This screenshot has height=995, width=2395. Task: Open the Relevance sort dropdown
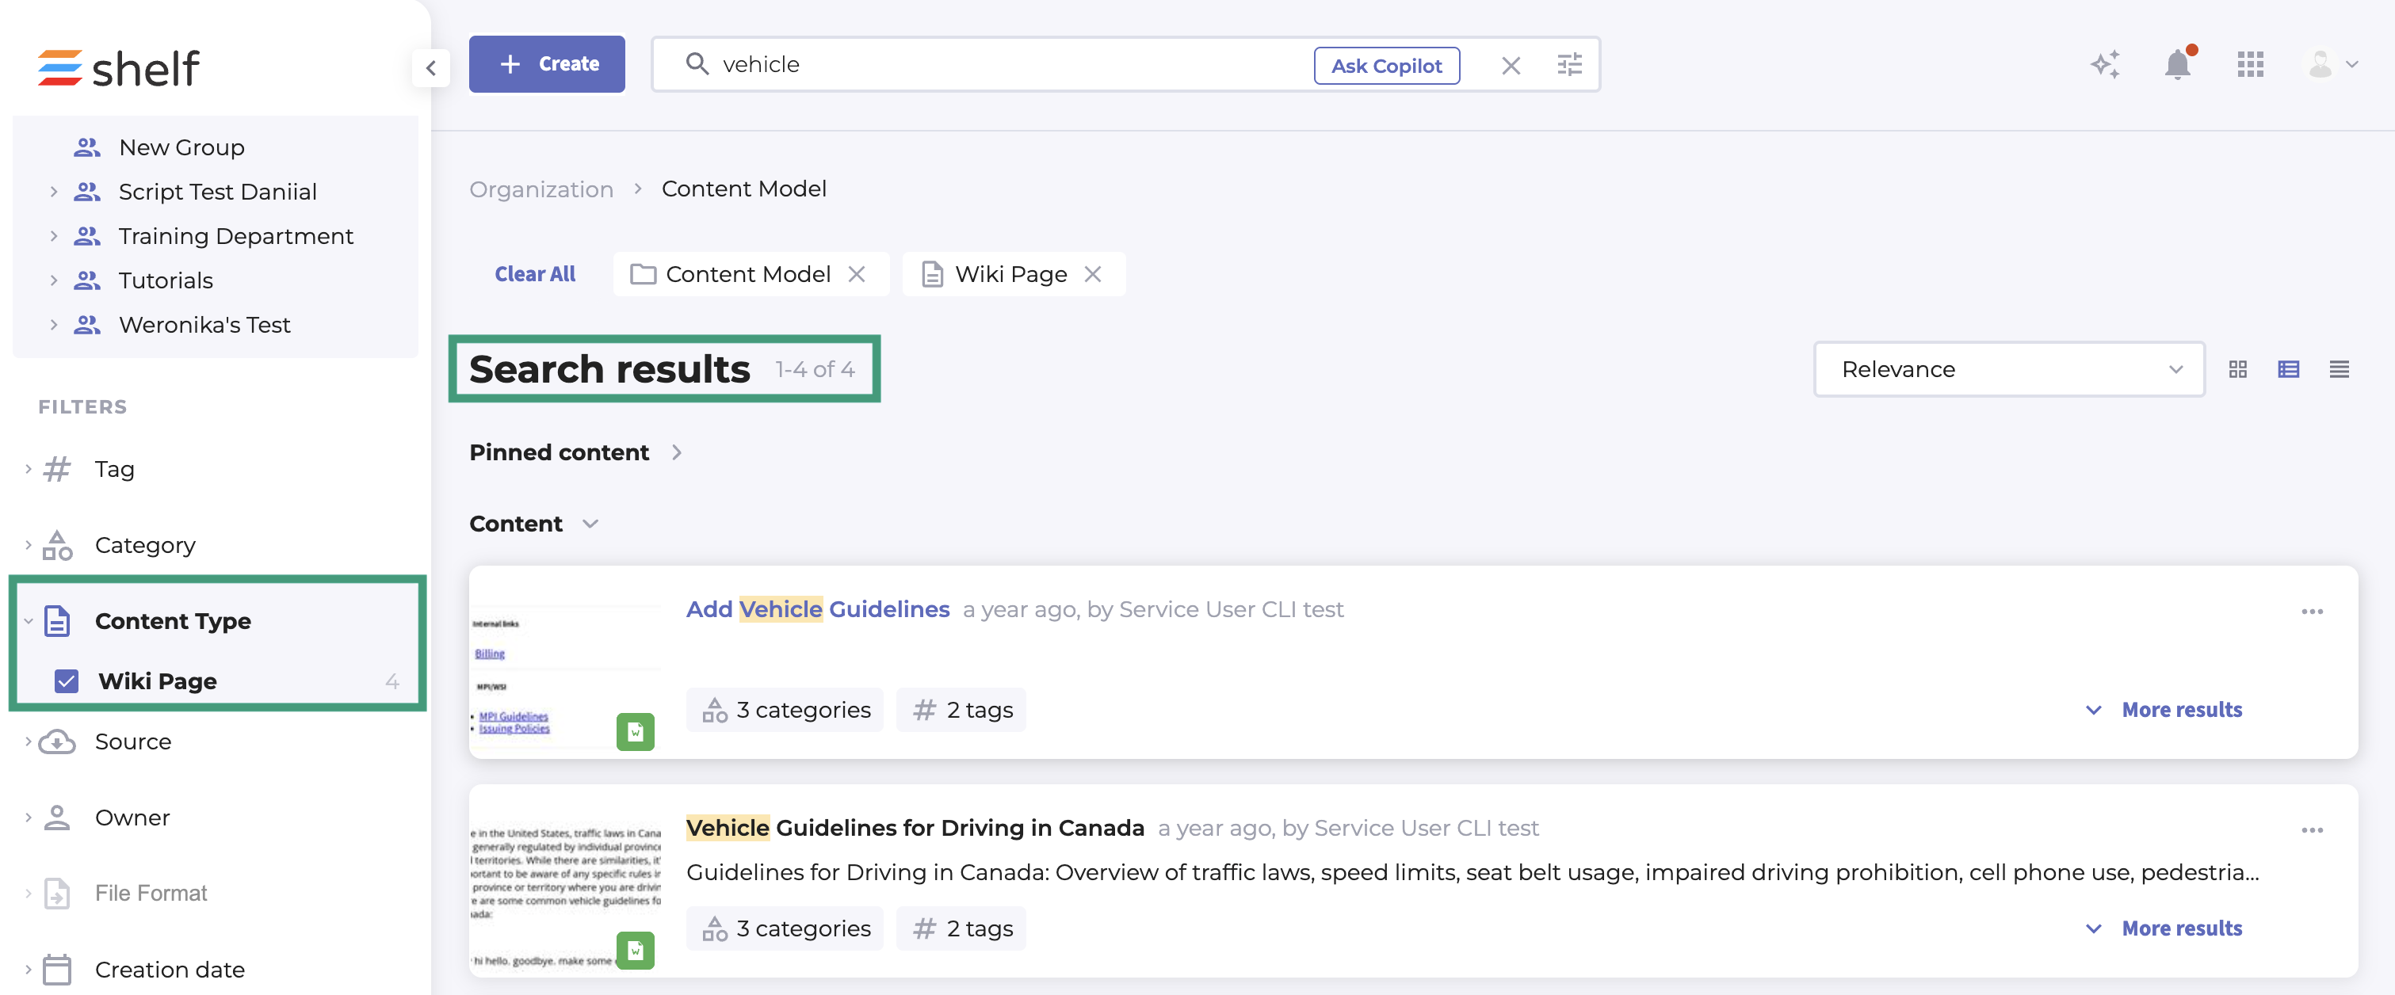[x=2008, y=370]
